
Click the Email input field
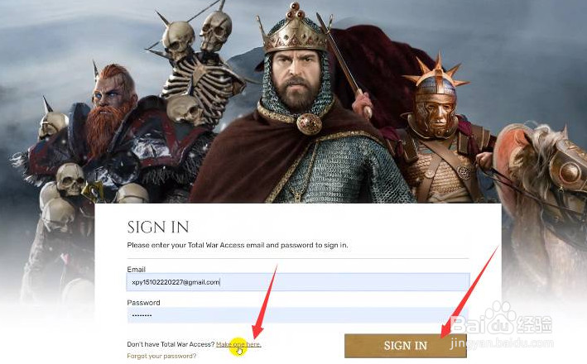pos(298,282)
